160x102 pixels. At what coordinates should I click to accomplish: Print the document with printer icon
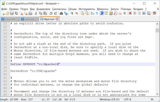[x=30, y=13]
